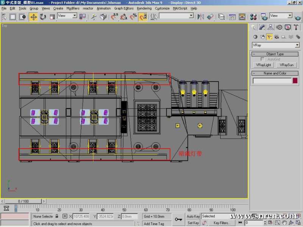Select the Helpers category icon
303x227 pixels.
(284, 37)
